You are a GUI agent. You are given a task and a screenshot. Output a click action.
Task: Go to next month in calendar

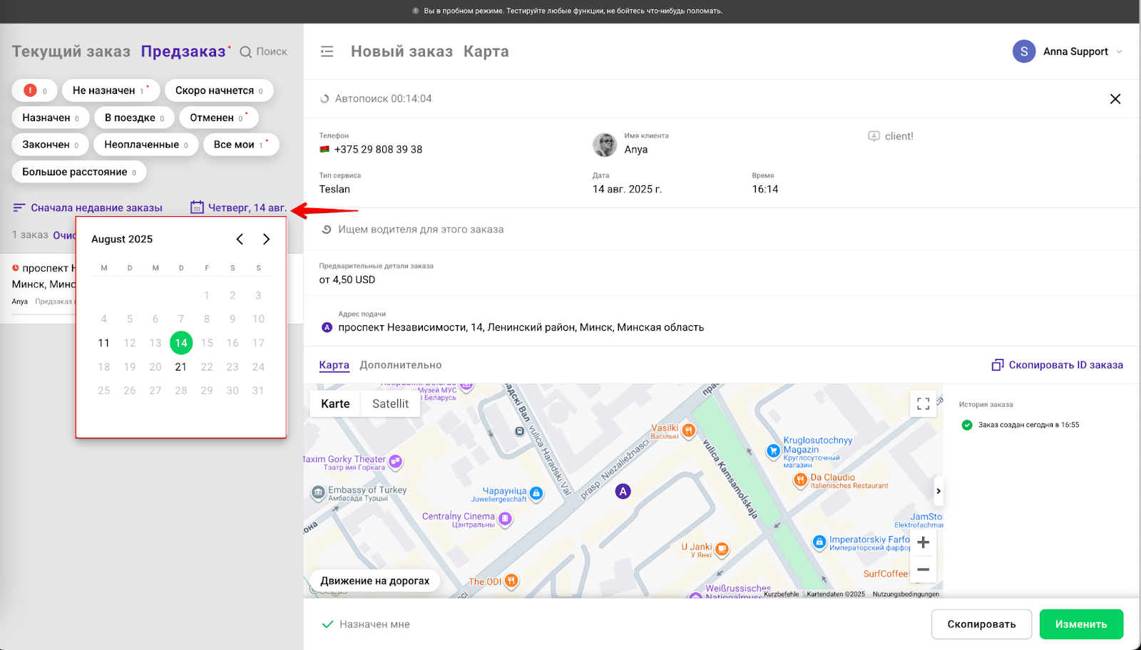(266, 239)
